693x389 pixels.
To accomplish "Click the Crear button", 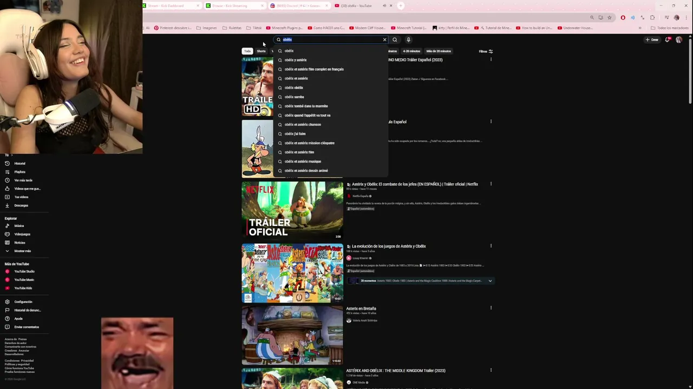I will click(652, 39).
